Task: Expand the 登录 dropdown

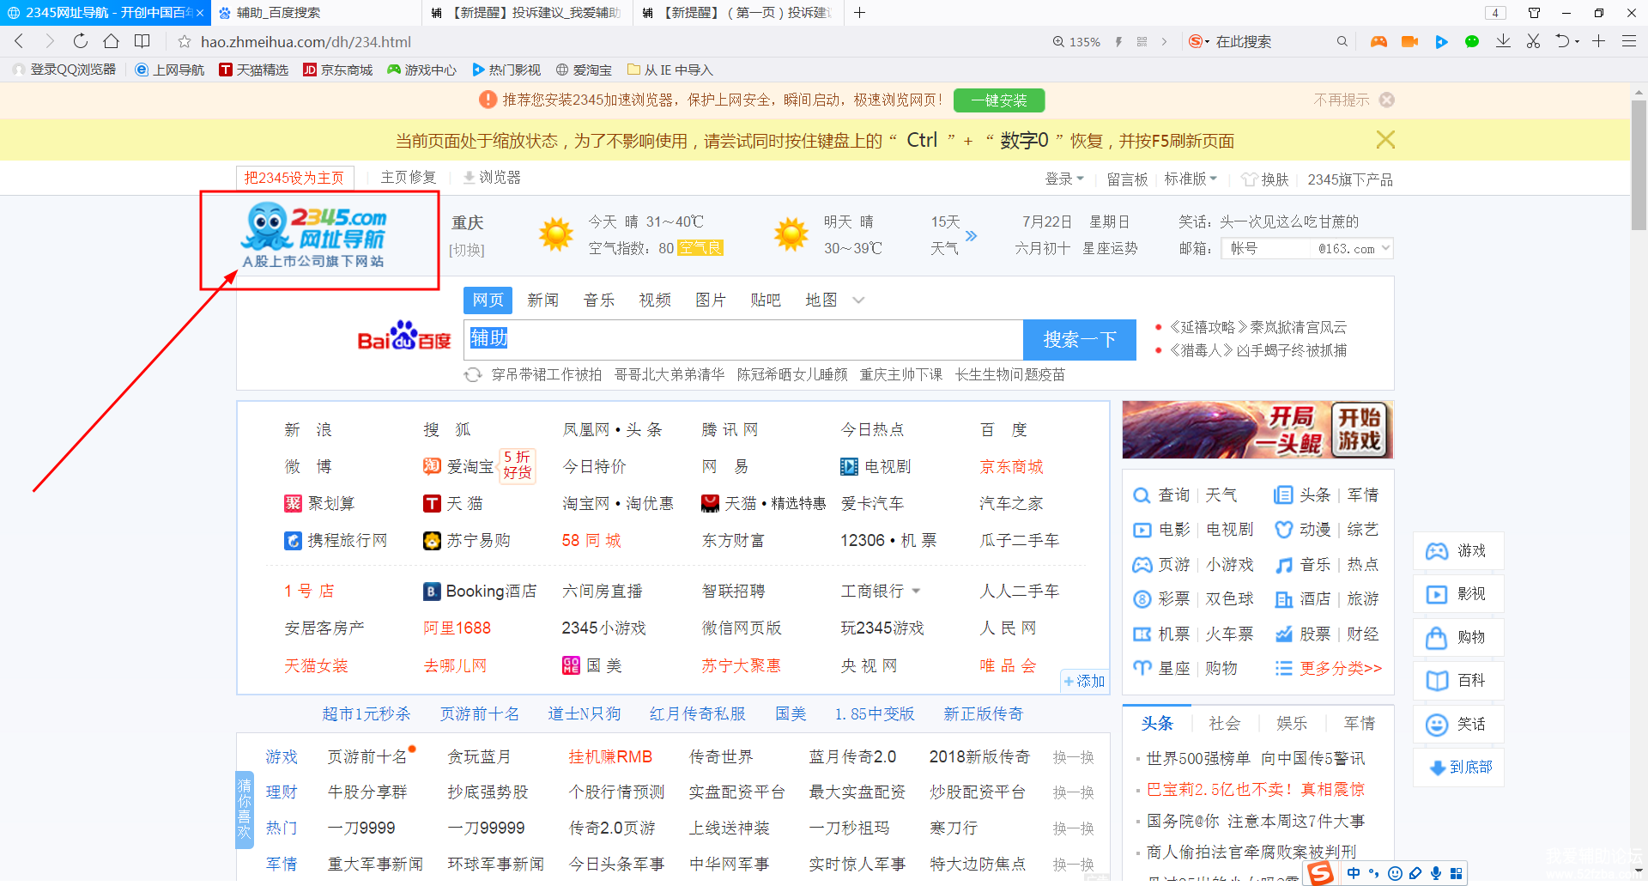Action: 1064,179
